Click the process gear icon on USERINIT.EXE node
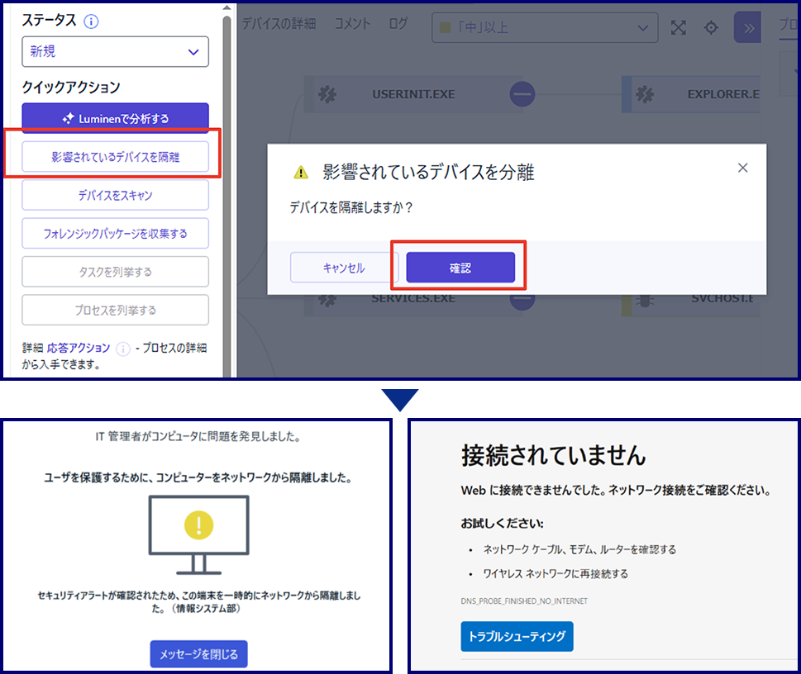Image resolution: width=801 pixels, height=674 pixels. pyautogui.click(x=327, y=94)
